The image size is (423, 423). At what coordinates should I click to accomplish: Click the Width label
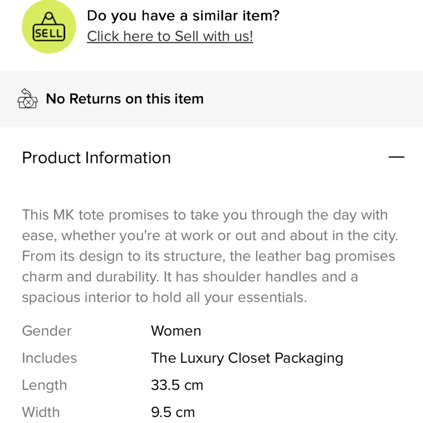[41, 412]
